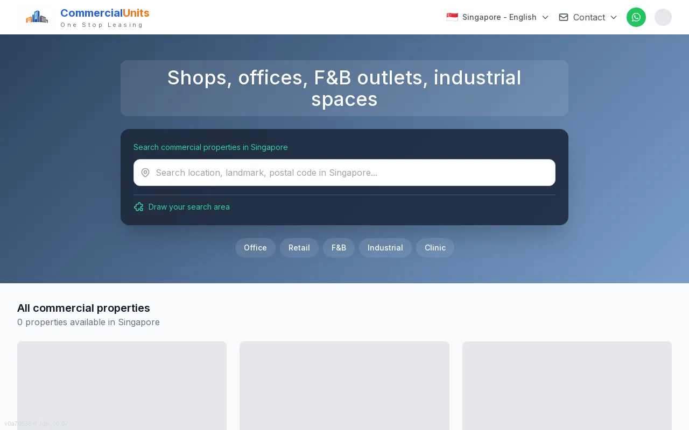Click the CommercialUnits brand name link
Viewport: 689px width, 430px height.
pos(105,13)
